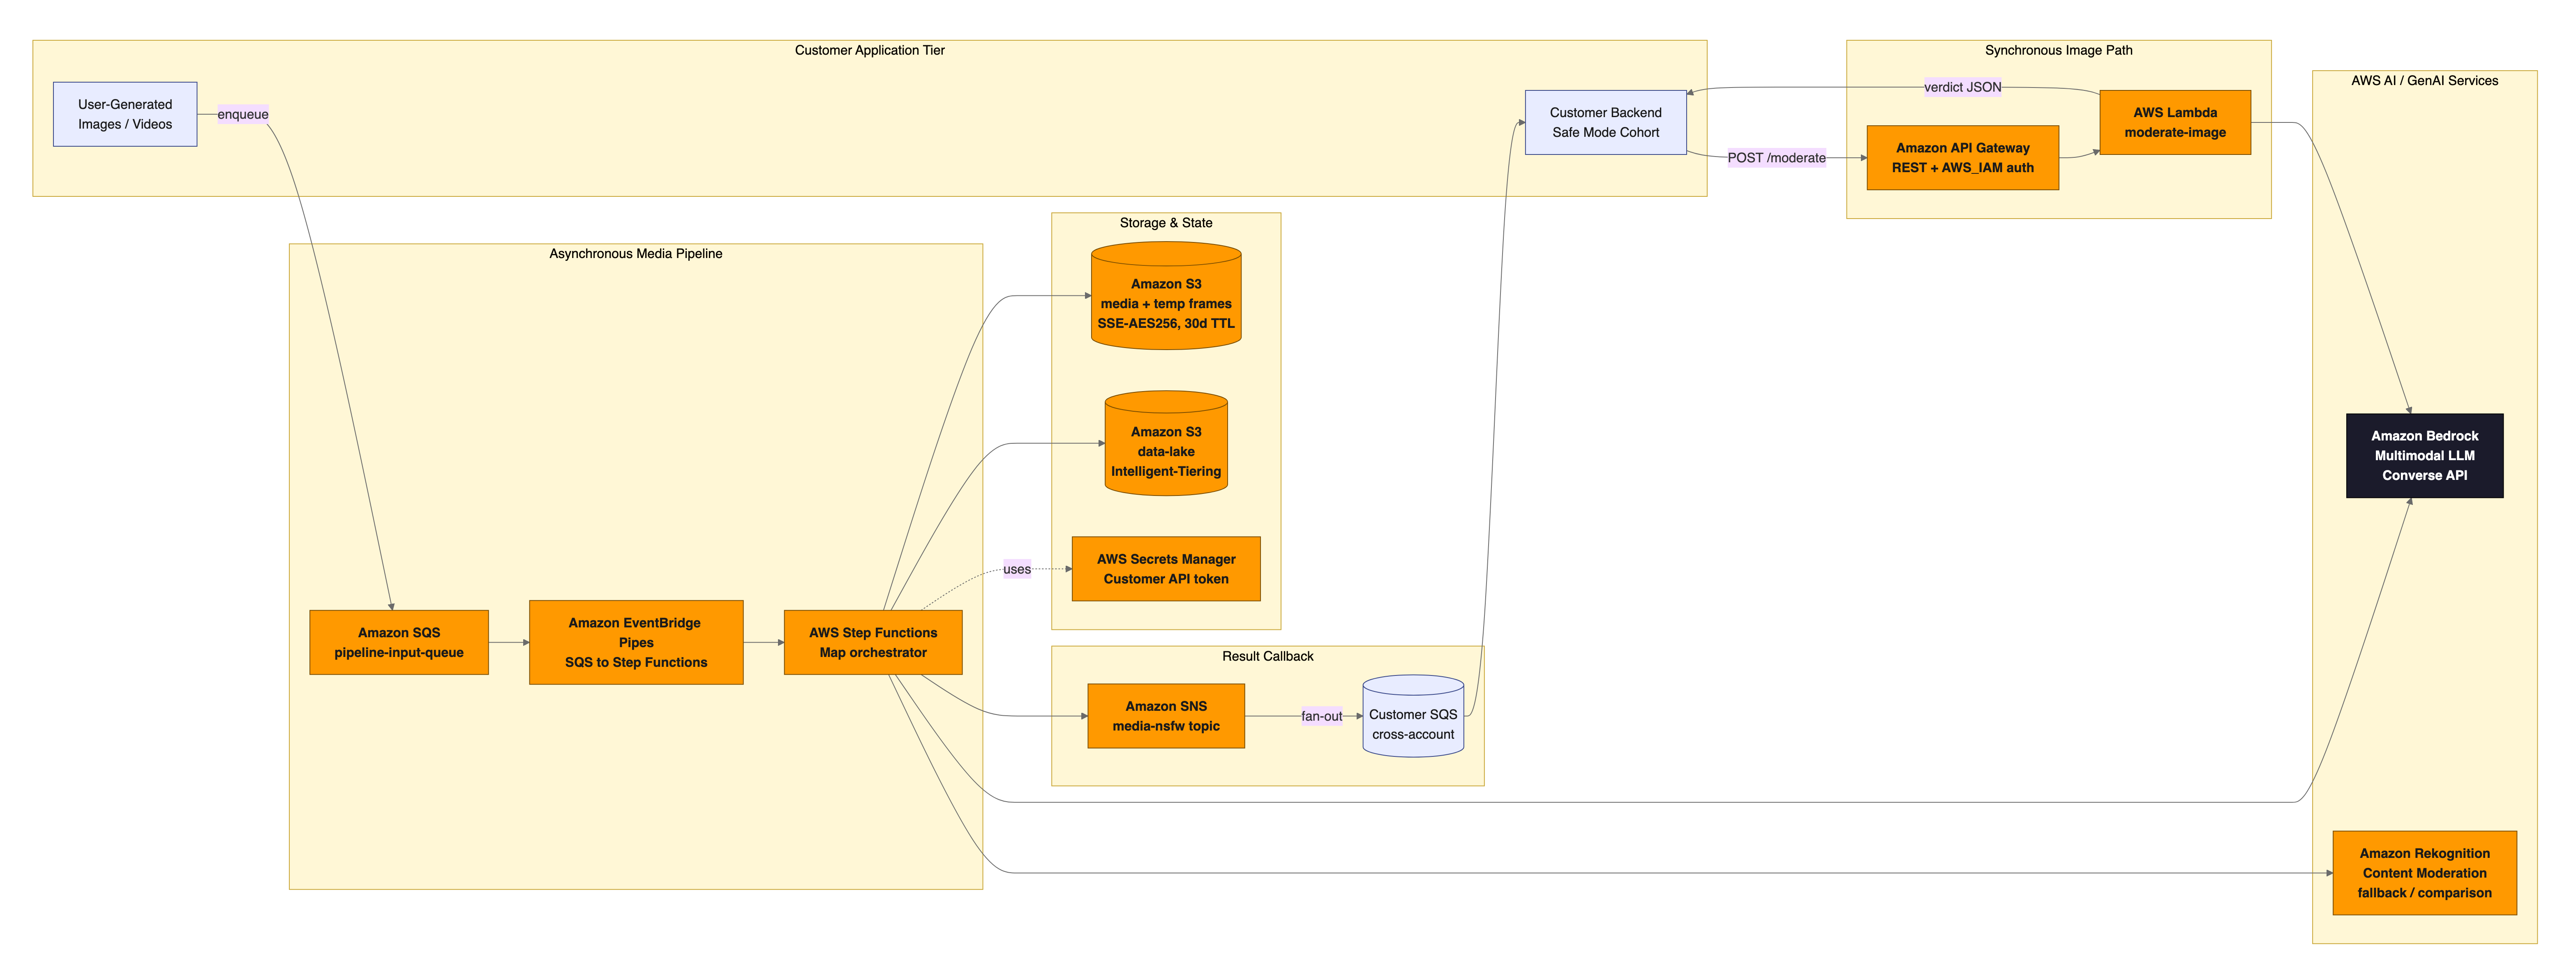Select the Amazon SNS media-nsfw topic node
This screenshot has width=2576, height=968.
pyautogui.click(x=1166, y=716)
